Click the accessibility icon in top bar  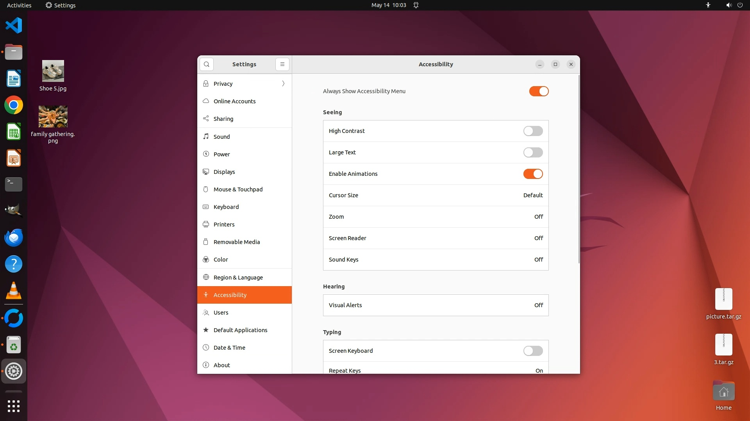[x=708, y=5]
